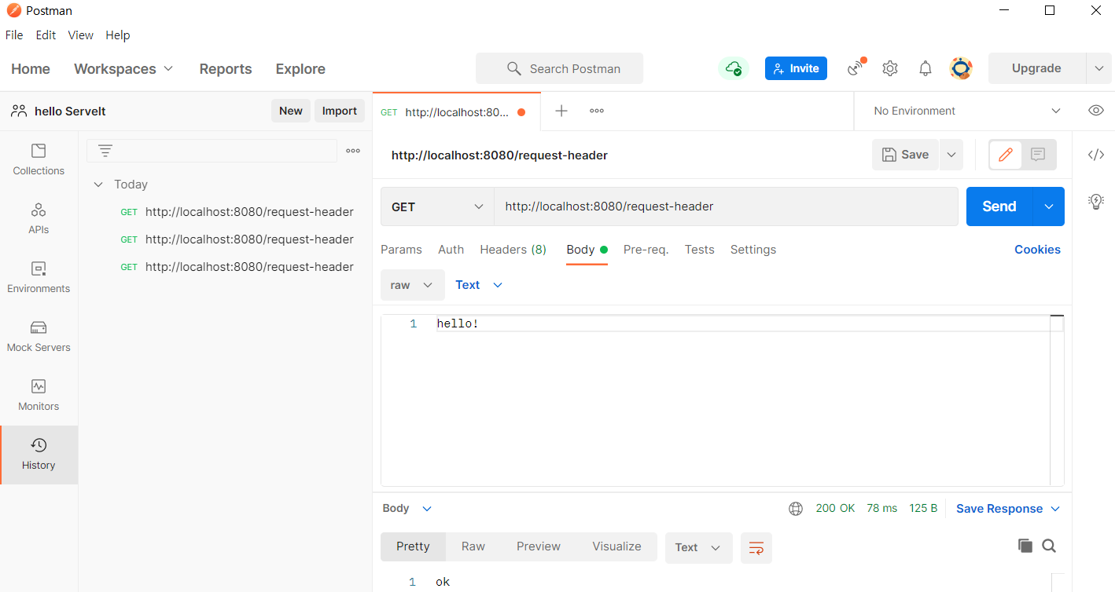1115x592 pixels.
Task: Open the lightbulb info panel icon
Action: coord(1096,202)
